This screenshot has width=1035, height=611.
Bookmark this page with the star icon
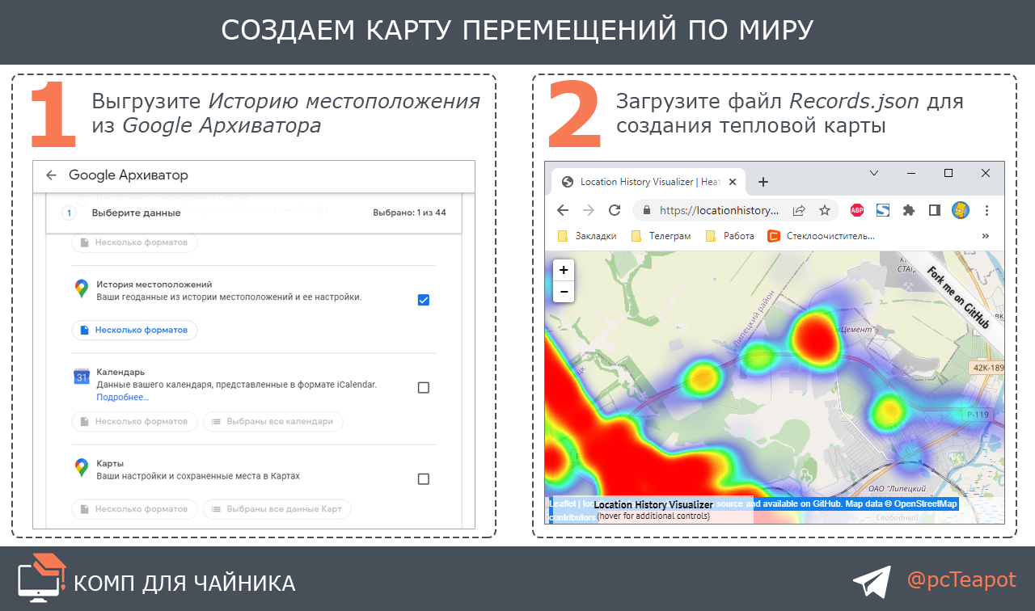(x=825, y=210)
